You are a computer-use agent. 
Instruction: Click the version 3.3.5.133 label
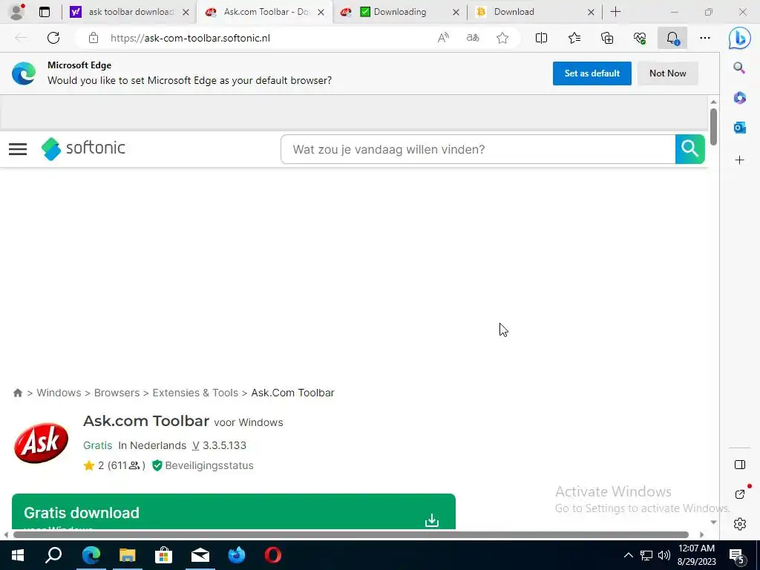point(219,445)
